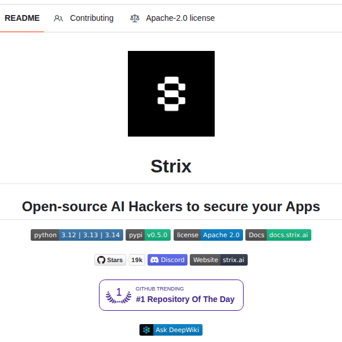Open the pypi v0.5.0 badge
Viewport: 342px width, 342px height.
[x=148, y=235]
